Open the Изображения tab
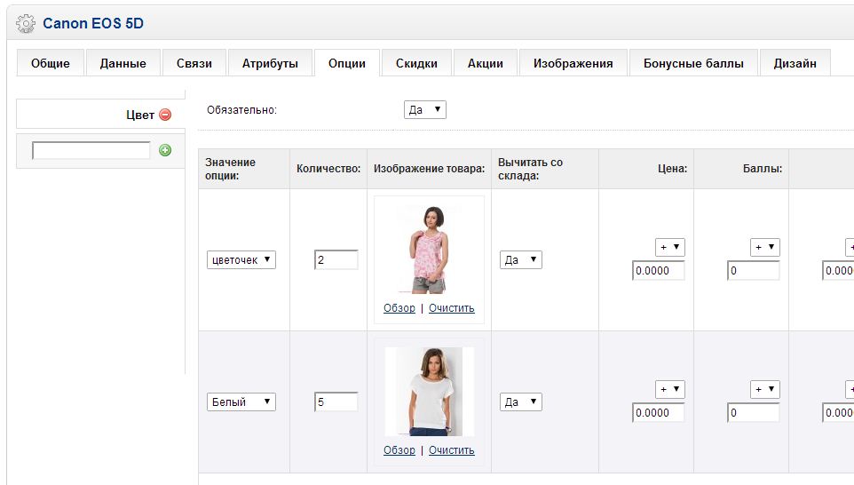This screenshot has height=485, width=854. pyautogui.click(x=573, y=63)
